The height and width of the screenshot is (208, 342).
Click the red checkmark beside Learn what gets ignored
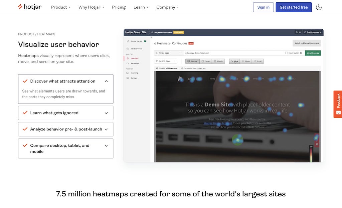pos(25,112)
